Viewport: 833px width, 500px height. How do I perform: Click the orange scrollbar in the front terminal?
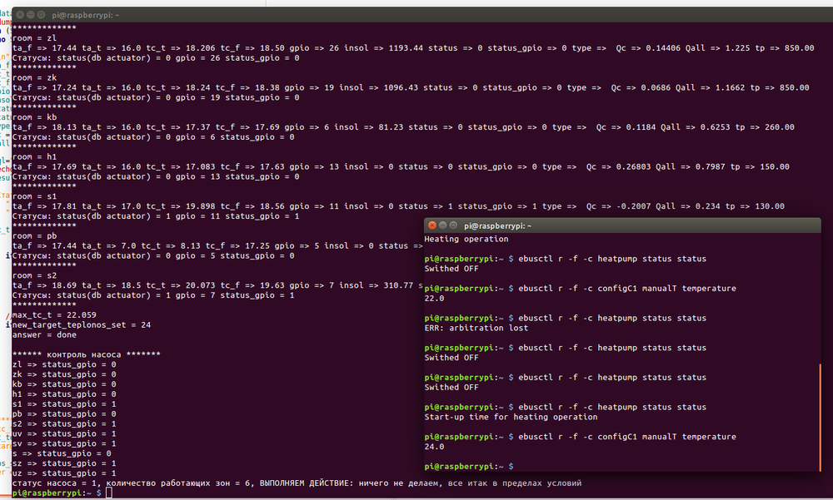(820, 417)
